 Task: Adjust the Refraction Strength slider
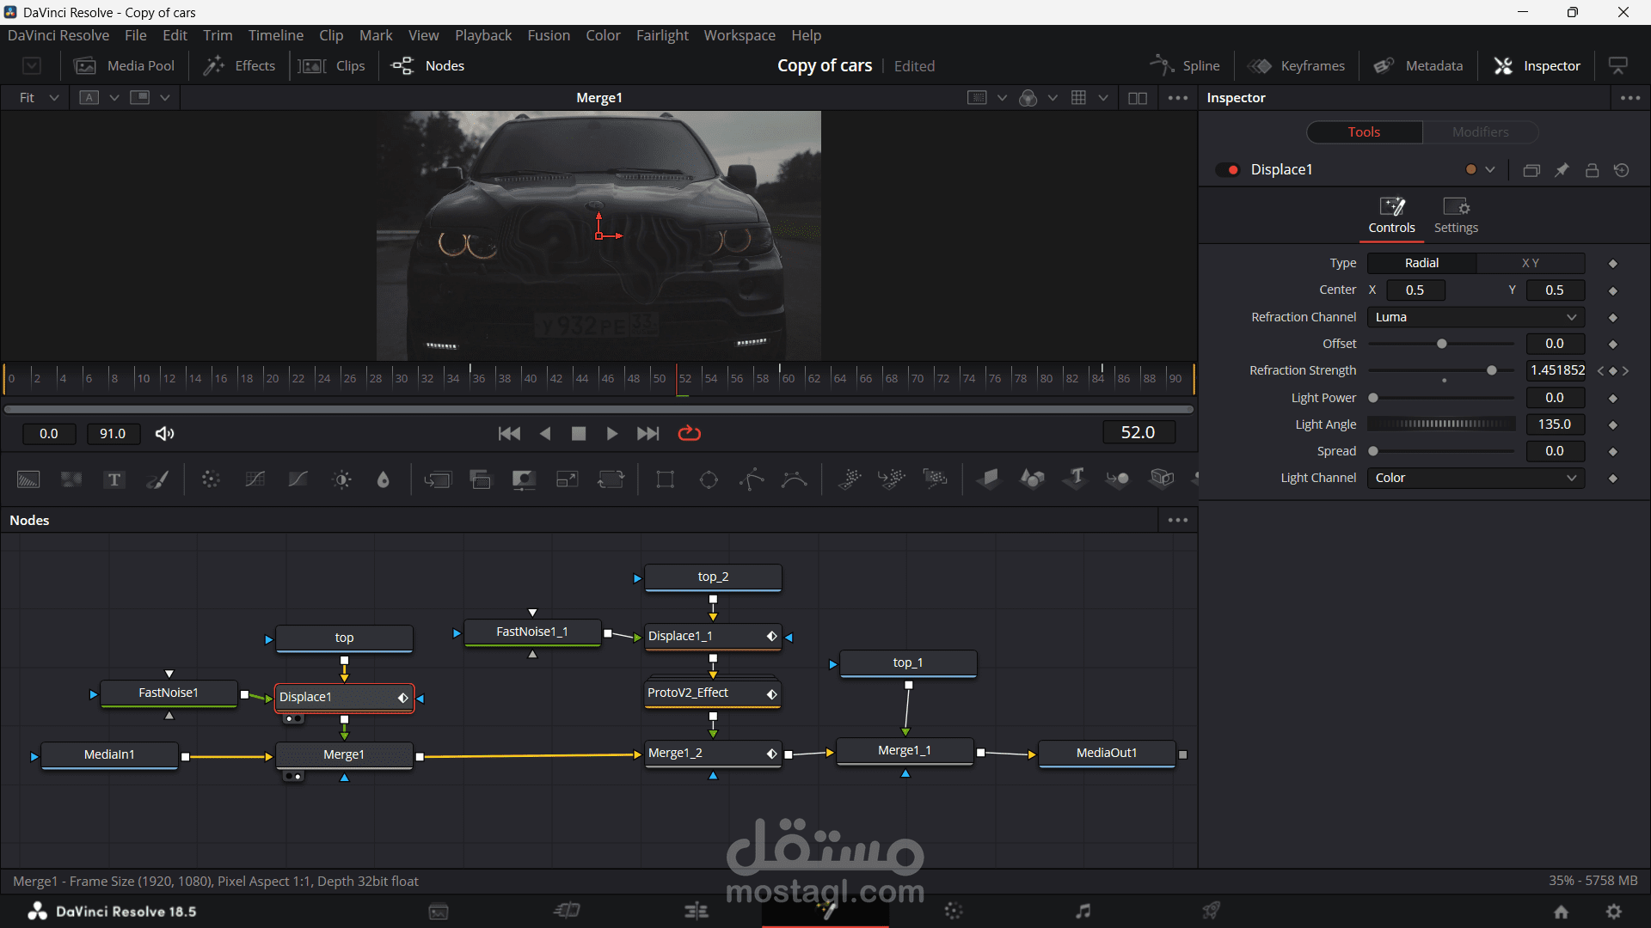click(1491, 370)
